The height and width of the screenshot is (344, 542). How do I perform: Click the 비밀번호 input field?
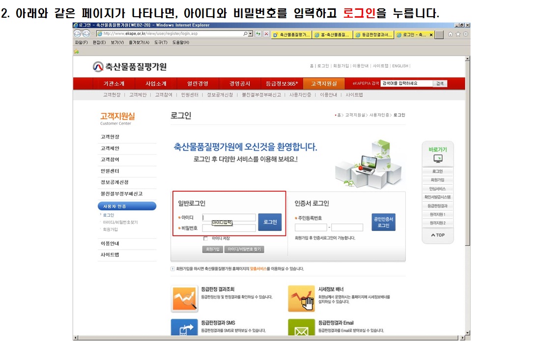click(x=229, y=228)
